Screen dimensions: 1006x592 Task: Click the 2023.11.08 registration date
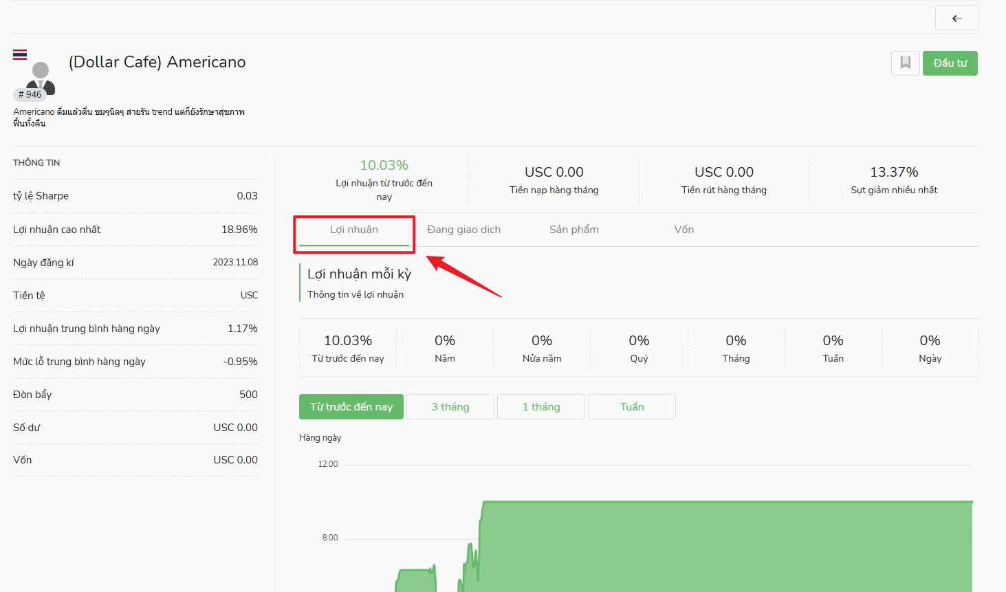click(235, 262)
